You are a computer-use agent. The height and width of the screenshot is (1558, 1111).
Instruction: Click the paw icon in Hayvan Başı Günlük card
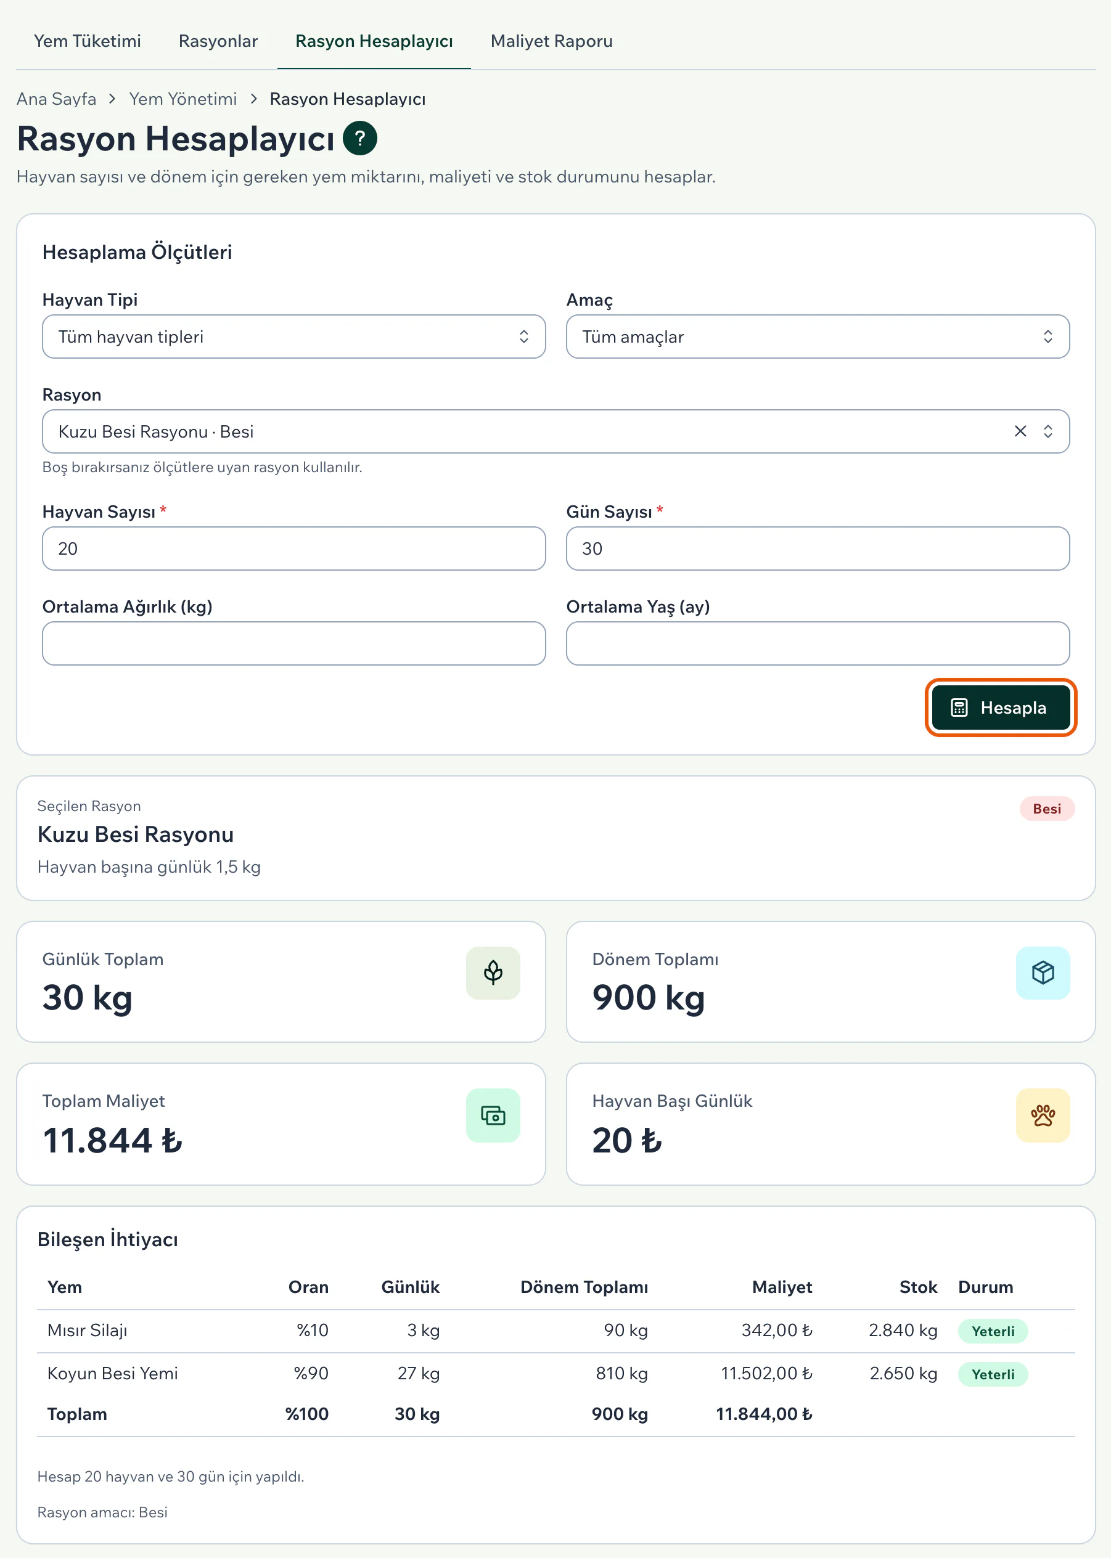pyautogui.click(x=1043, y=1115)
